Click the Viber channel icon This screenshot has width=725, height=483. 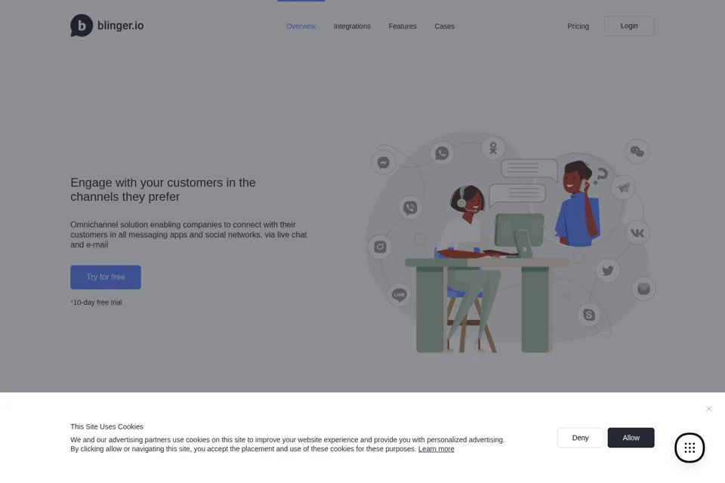410,208
